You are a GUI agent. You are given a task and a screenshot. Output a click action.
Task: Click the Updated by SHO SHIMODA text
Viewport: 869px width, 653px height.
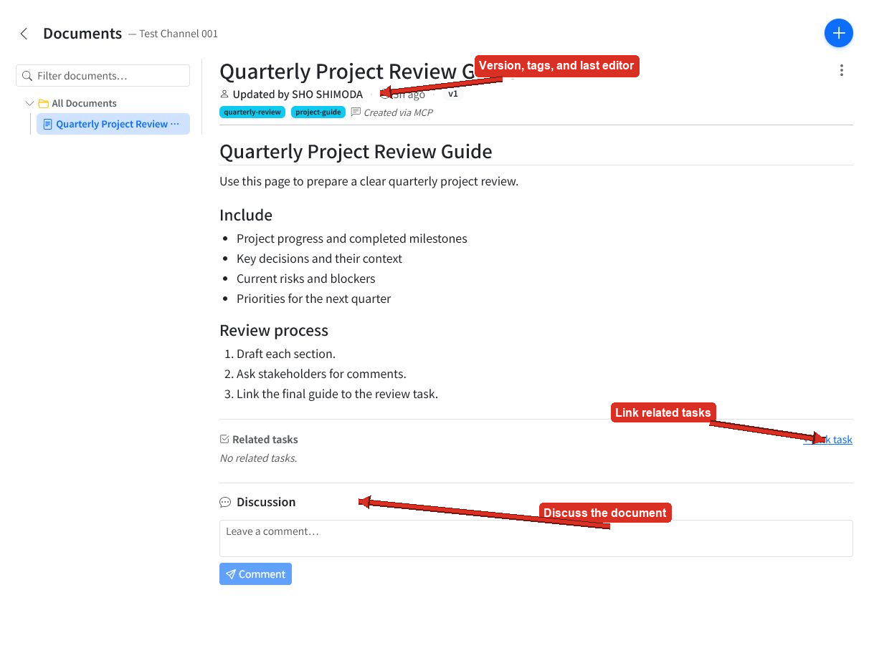[298, 94]
